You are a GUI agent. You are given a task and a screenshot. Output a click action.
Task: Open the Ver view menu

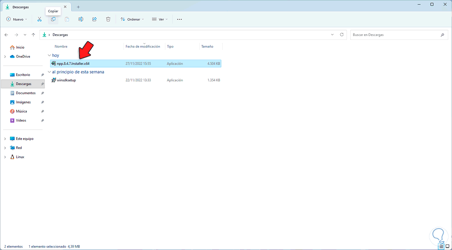(x=160, y=19)
